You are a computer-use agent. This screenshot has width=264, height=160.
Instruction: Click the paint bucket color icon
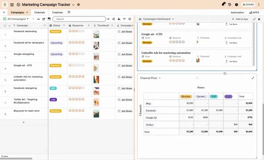(x=119, y=19)
